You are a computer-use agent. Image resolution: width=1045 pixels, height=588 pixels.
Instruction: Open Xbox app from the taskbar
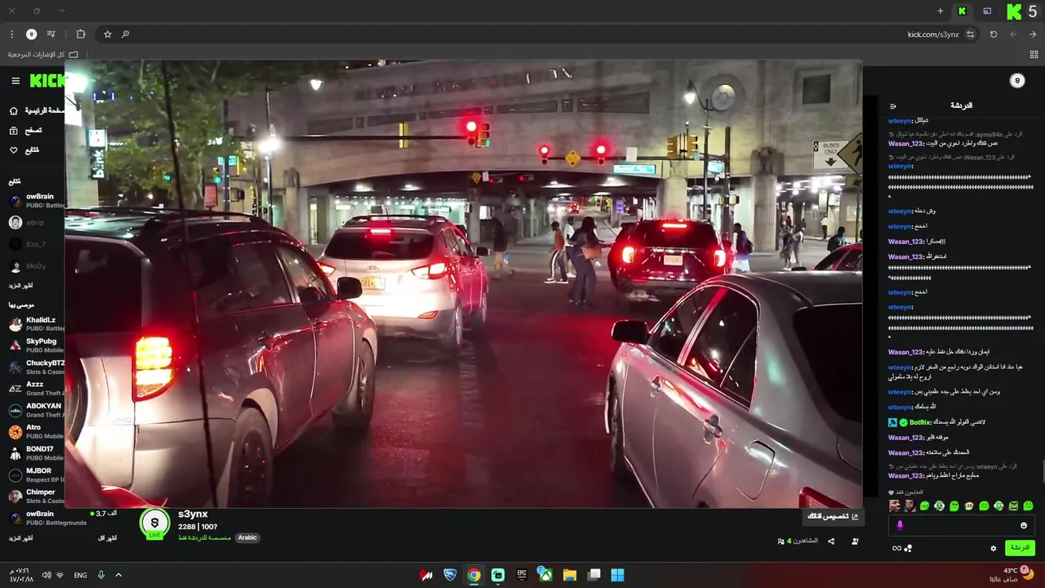tap(545, 575)
